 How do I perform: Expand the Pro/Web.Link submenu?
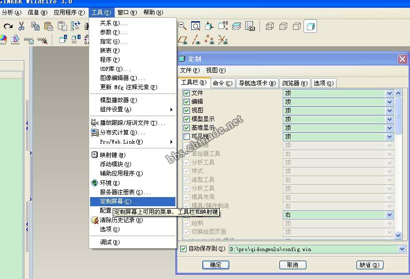[132, 142]
